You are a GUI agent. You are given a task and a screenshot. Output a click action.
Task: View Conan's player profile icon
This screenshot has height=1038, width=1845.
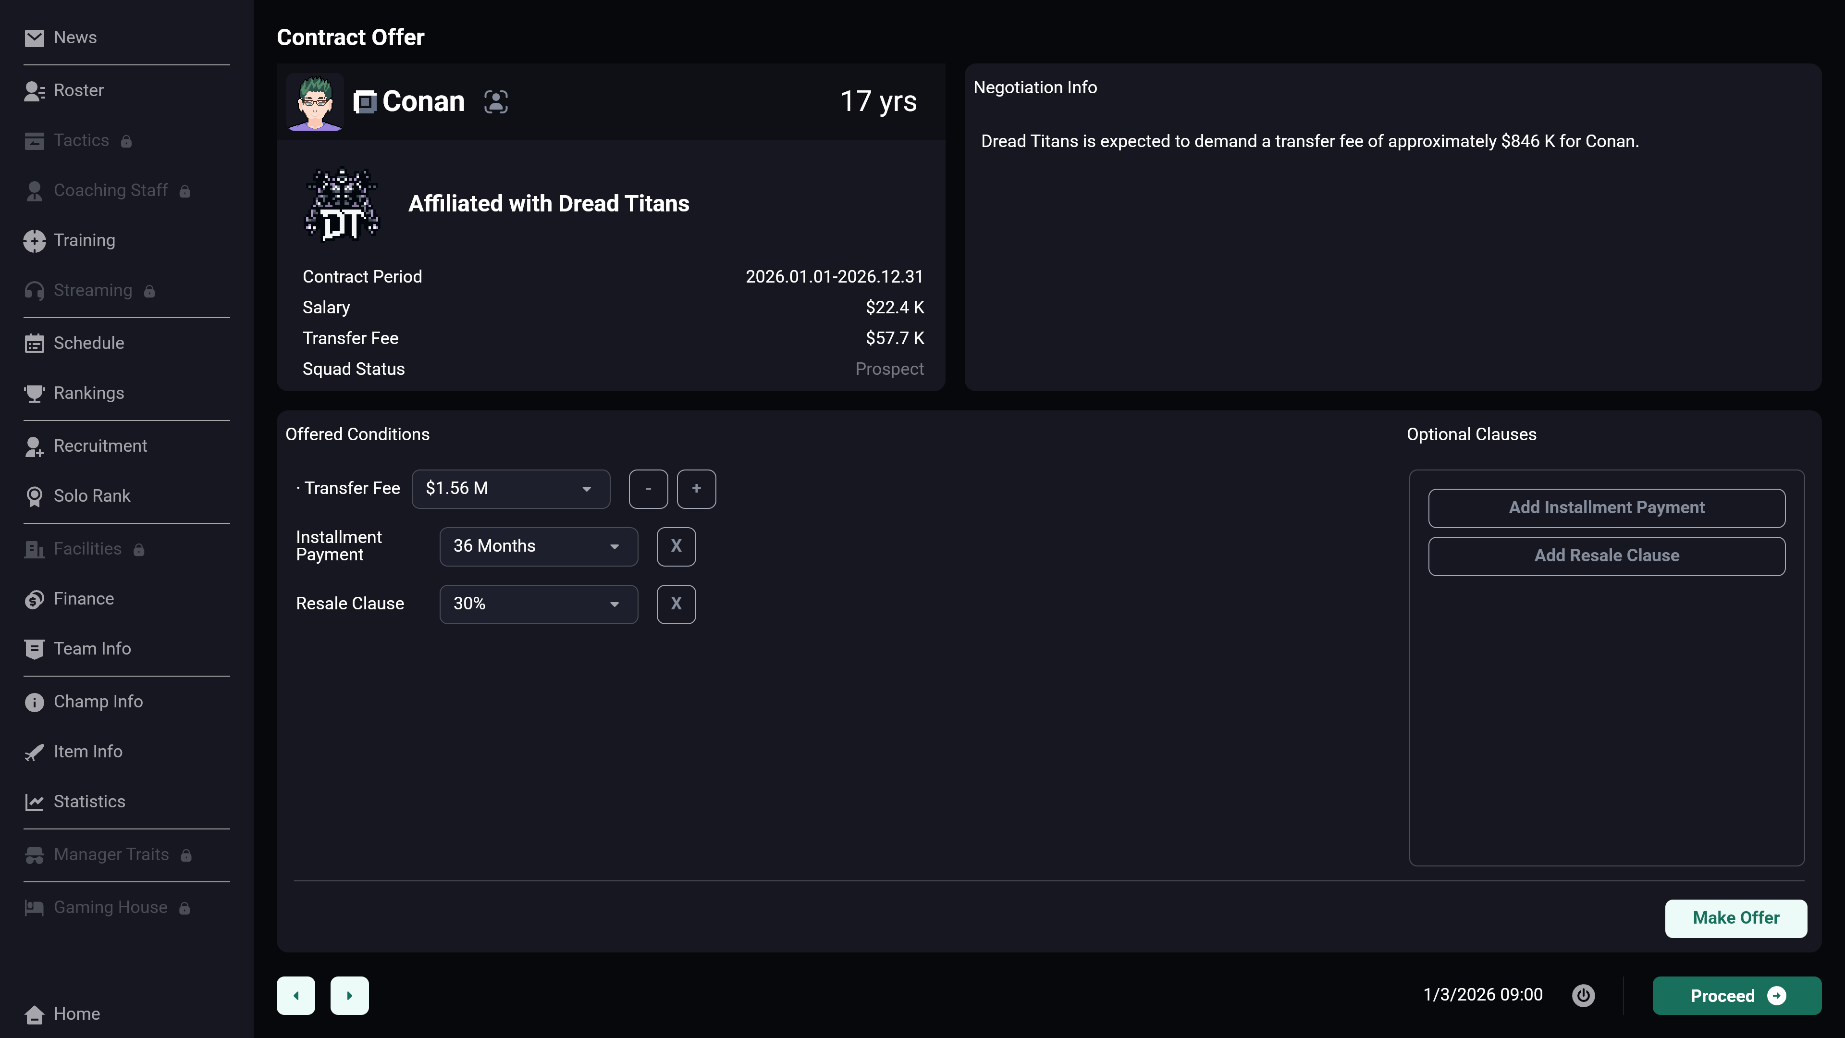[x=496, y=102]
